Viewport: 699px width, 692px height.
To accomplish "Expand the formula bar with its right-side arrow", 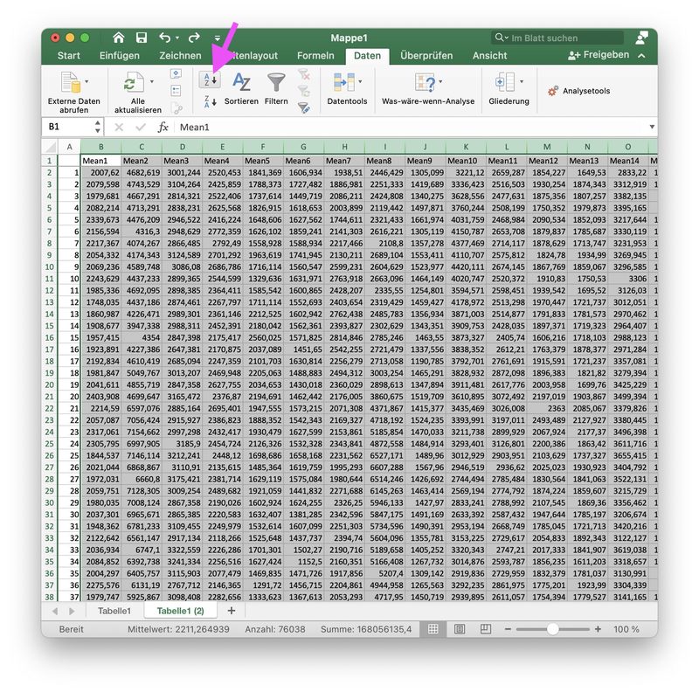I will pyautogui.click(x=652, y=127).
